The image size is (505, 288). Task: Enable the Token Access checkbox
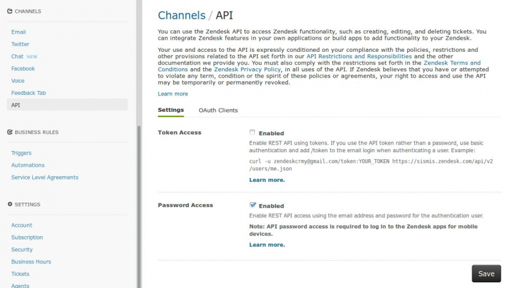[x=252, y=133]
